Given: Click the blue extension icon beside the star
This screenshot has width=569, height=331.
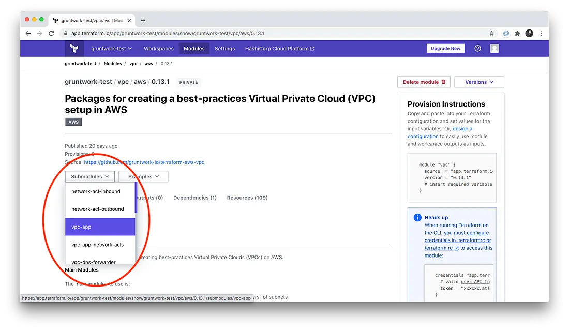Looking at the screenshot, I should coord(506,34).
